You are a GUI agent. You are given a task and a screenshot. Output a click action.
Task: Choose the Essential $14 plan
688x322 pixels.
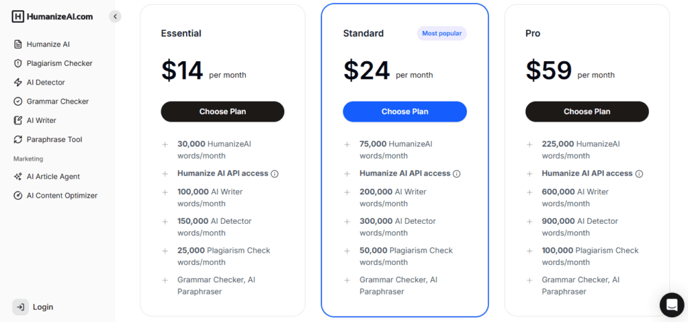pos(222,112)
